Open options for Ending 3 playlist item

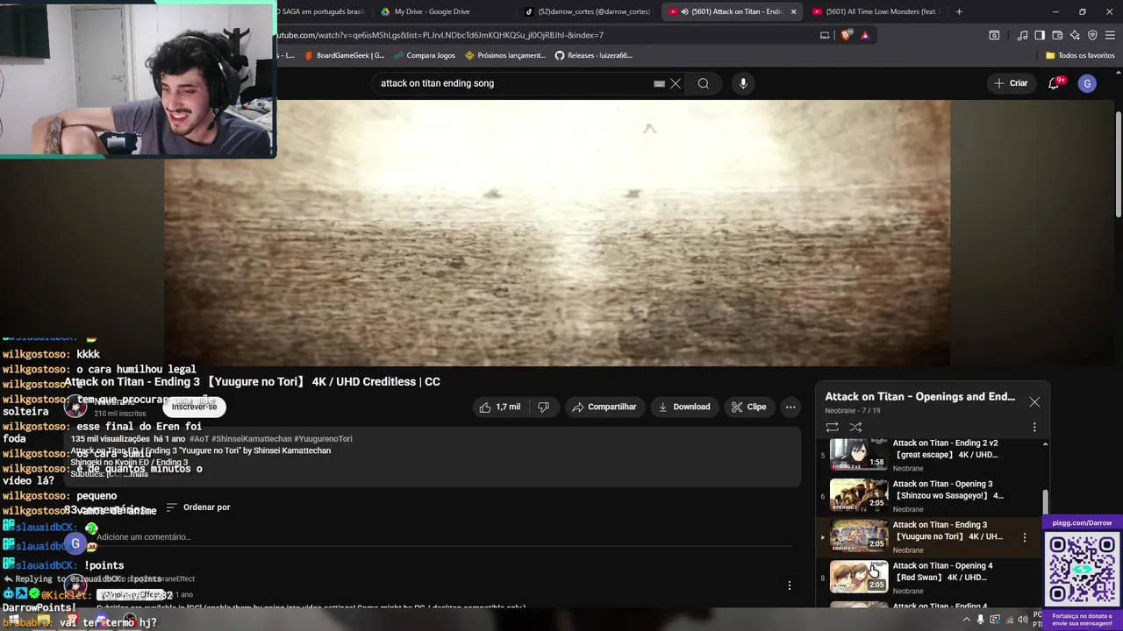tap(1024, 537)
